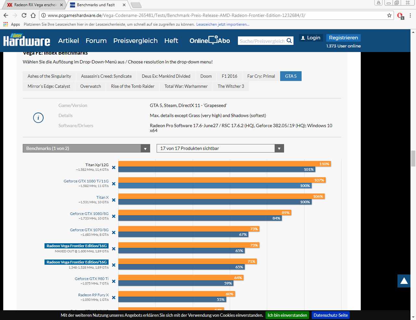
Task: Click the round info icon beside Details
Action: coord(38,118)
